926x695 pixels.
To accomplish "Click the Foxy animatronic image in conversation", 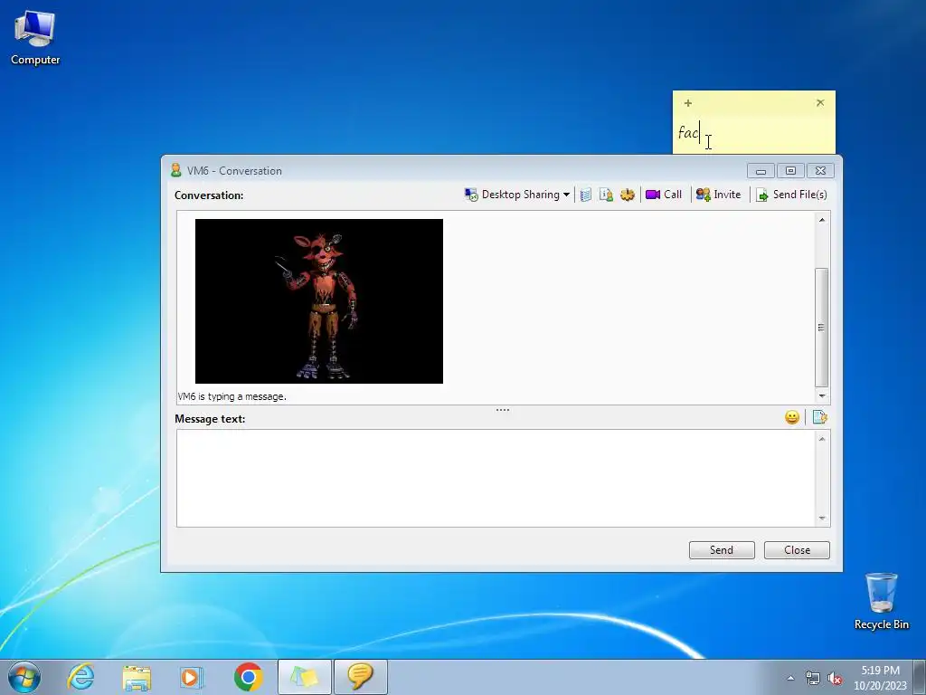I will [319, 301].
